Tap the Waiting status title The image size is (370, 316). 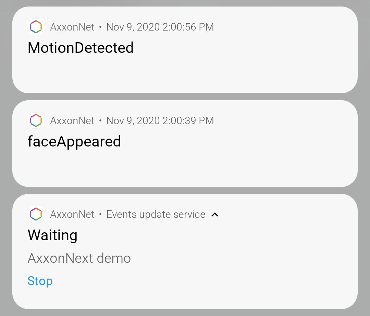click(x=52, y=235)
